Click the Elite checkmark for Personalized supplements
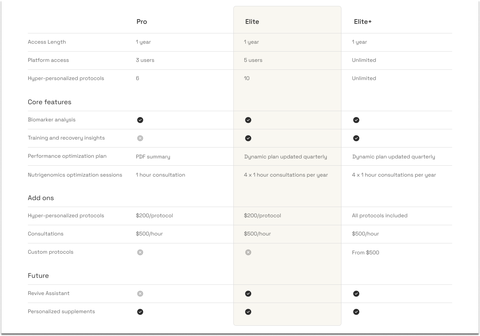Image resolution: width=480 pixels, height=336 pixels. [x=248, y=312]
